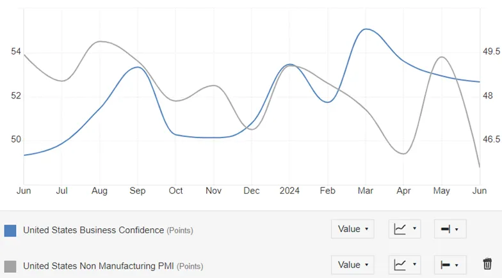
Task: Pick the gray Non Manufacturing PMI swatch
Action: pos(10,266)
